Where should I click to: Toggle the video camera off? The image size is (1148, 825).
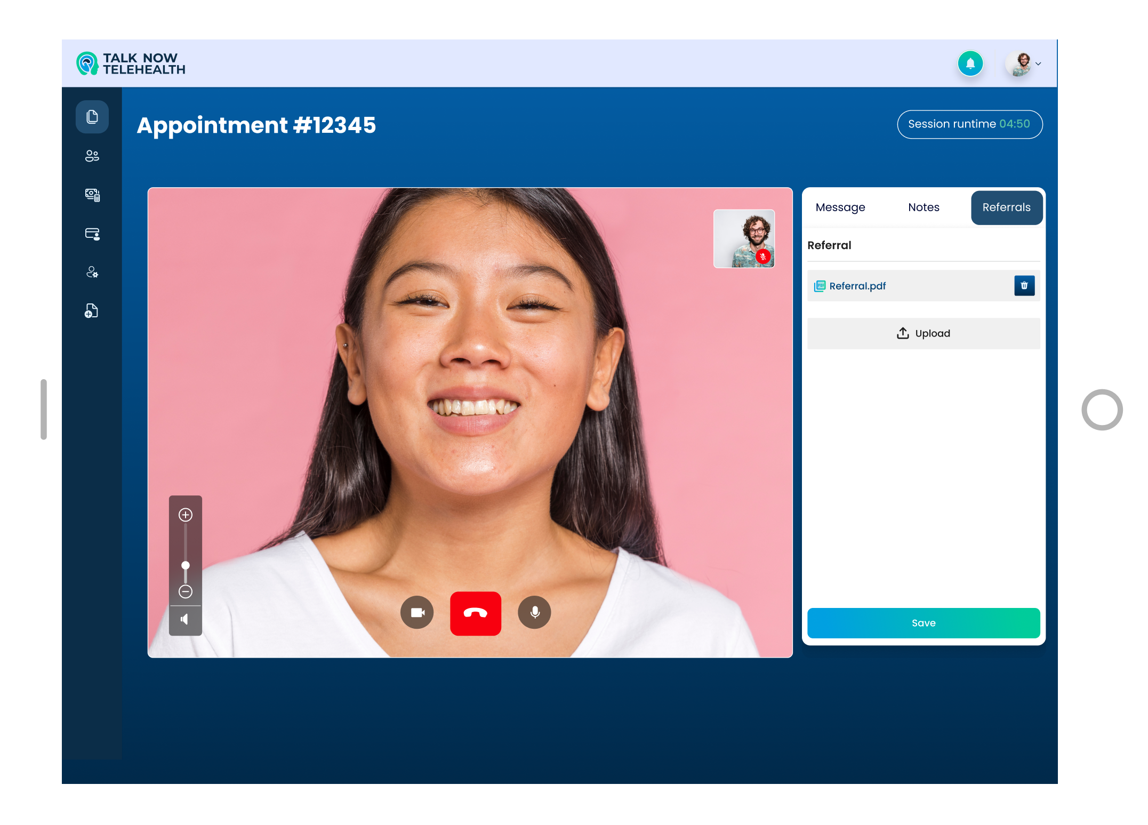417,612
